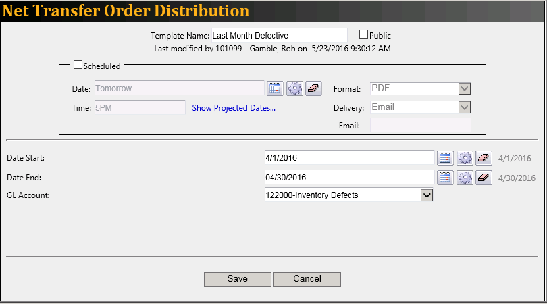Expand the GL Account dropdown
This screenshot has height=304, width=547.
426,195
